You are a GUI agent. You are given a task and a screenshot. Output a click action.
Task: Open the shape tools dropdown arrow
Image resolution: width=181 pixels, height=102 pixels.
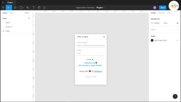[x=23, y=8]
